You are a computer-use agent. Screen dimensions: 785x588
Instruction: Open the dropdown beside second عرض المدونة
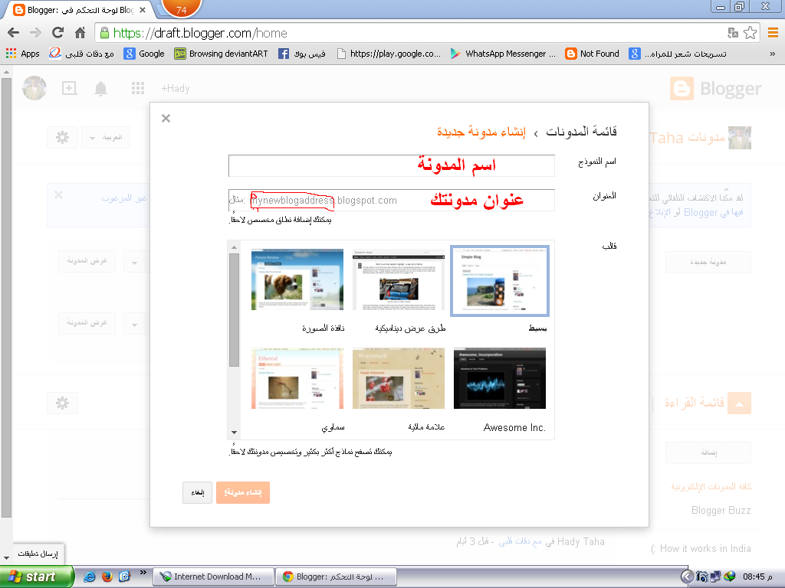tap(134, 323)
